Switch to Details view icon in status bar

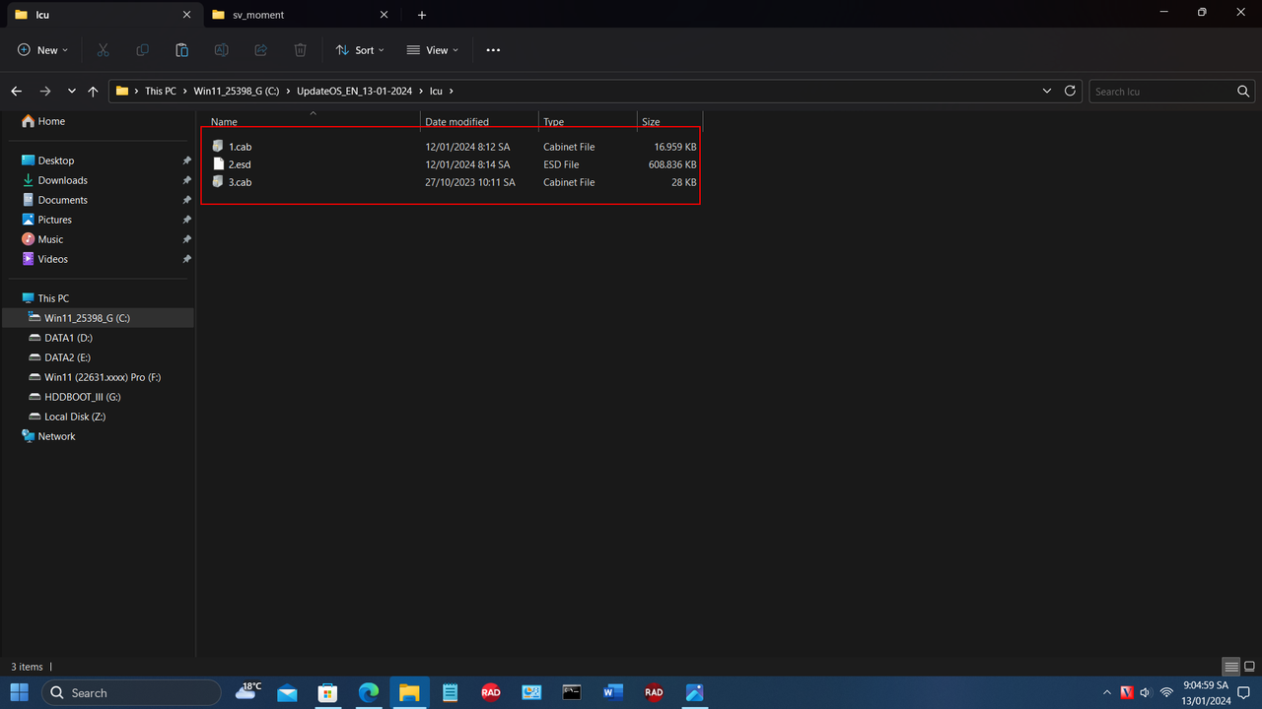tap(1230, 667)
